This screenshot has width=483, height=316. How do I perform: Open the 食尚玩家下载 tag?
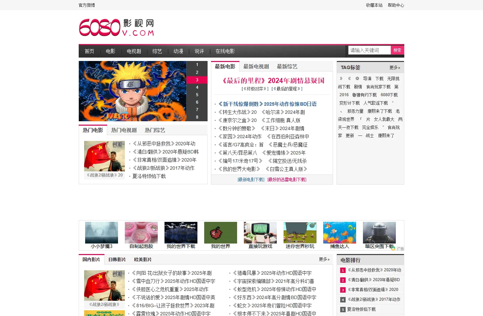coord(378,87)
